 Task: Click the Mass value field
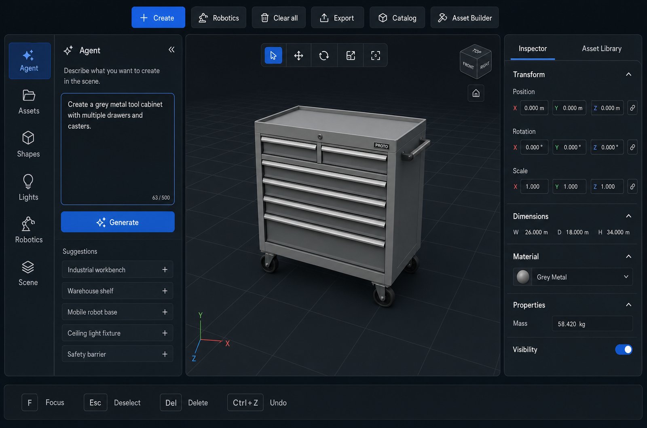coord(592,324)
